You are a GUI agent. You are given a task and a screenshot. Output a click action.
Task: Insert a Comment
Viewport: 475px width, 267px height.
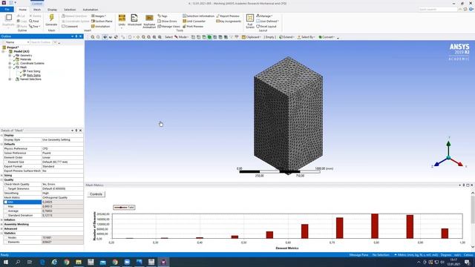tap(70, 27)
